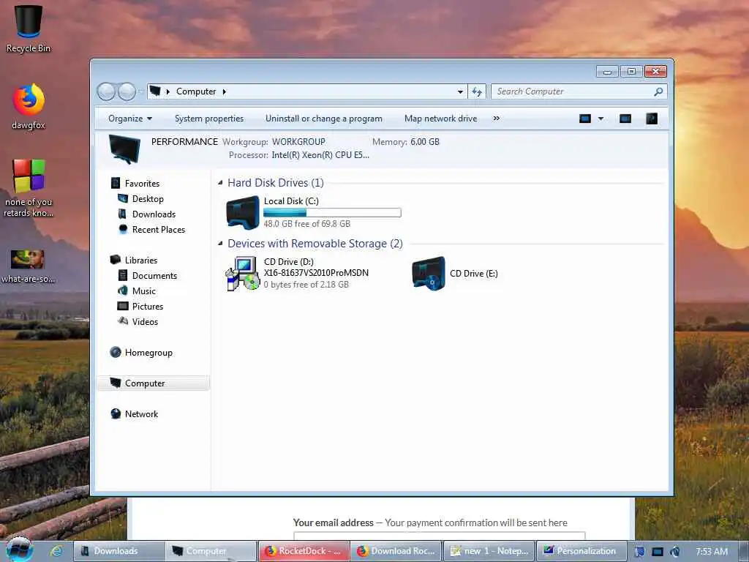Switch to new 1 - Notepad taskbar window
This screenshot has width=749, height=562.
(489, 551)
